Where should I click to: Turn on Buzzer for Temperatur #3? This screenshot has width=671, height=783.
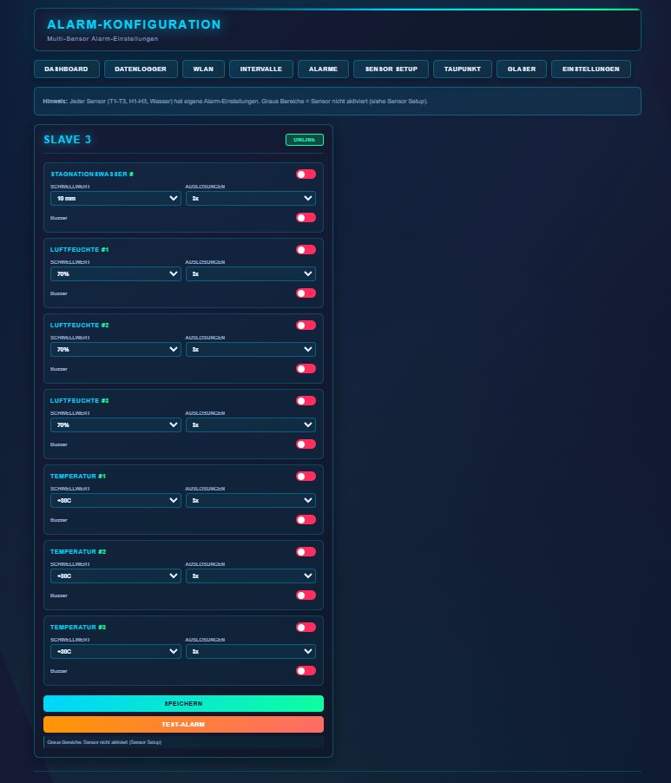pos(306,670)
